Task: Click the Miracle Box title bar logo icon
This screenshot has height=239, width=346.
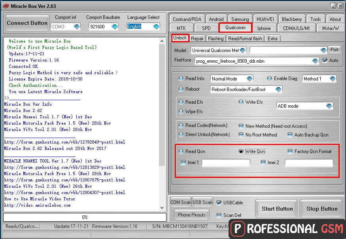Action: pyautogui.click(x=6, y=6)
